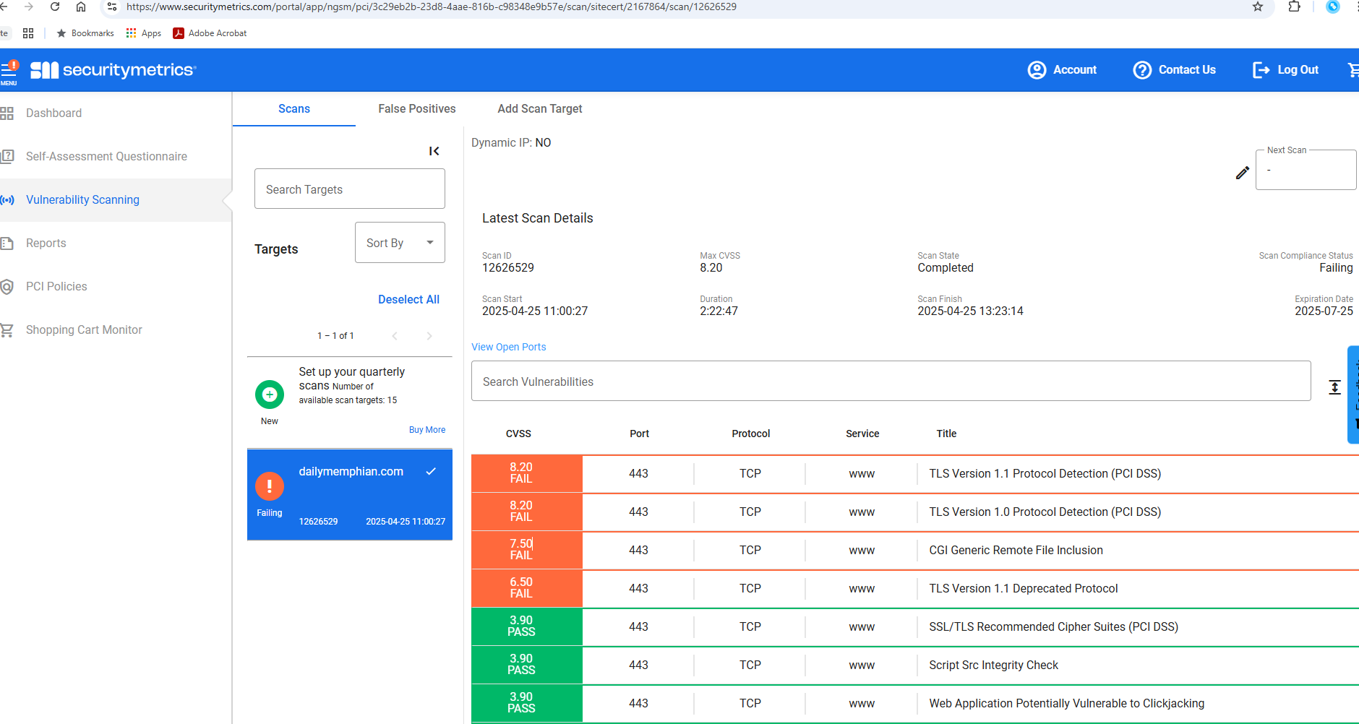Open the hamburger MENU icon

[x=9, y=70]
